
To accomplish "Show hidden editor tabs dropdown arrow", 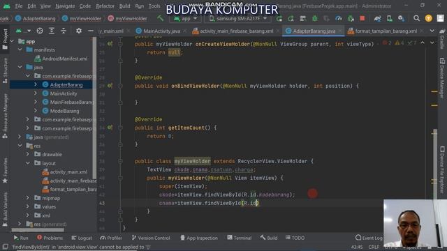I will point(432,31).
